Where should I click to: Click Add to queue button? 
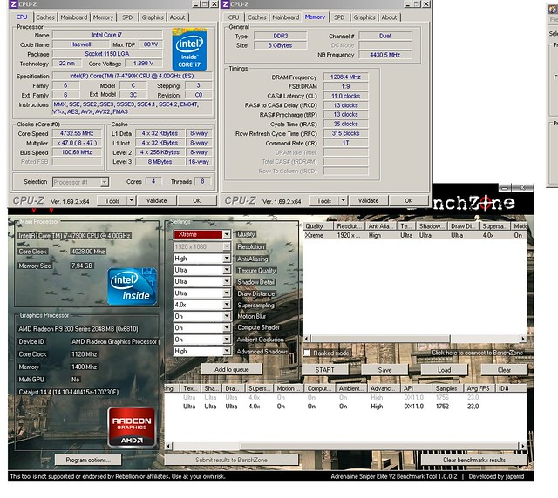point(232,369)
